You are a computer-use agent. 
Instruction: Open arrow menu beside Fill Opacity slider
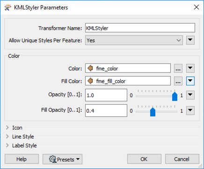(190, 110)
